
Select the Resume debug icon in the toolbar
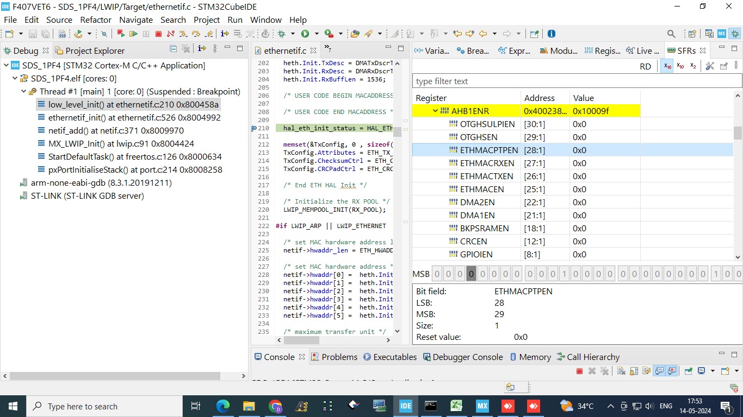(x=134, y=34)
